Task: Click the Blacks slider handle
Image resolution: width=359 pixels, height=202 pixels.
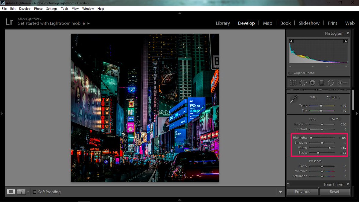Action: [x=318, y=153]
